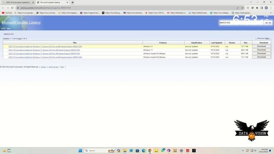
Task: Open the terms of use footer link
Action: (x=53, y=67)
